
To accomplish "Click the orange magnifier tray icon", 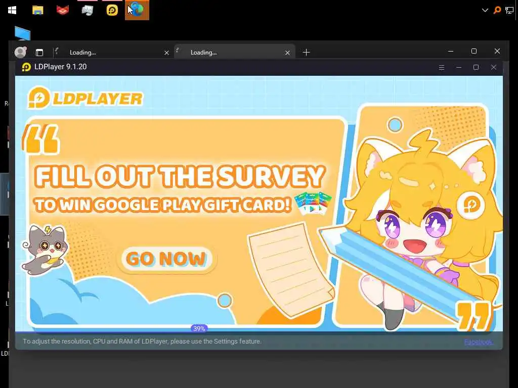I will [x=497, y=10].
